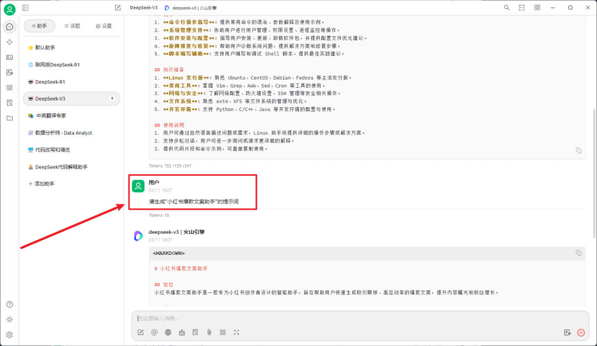The height and width of the screenshot is (346, 597).
Task: Open app settings gear at bottom left
Action: tap(9, 334)
